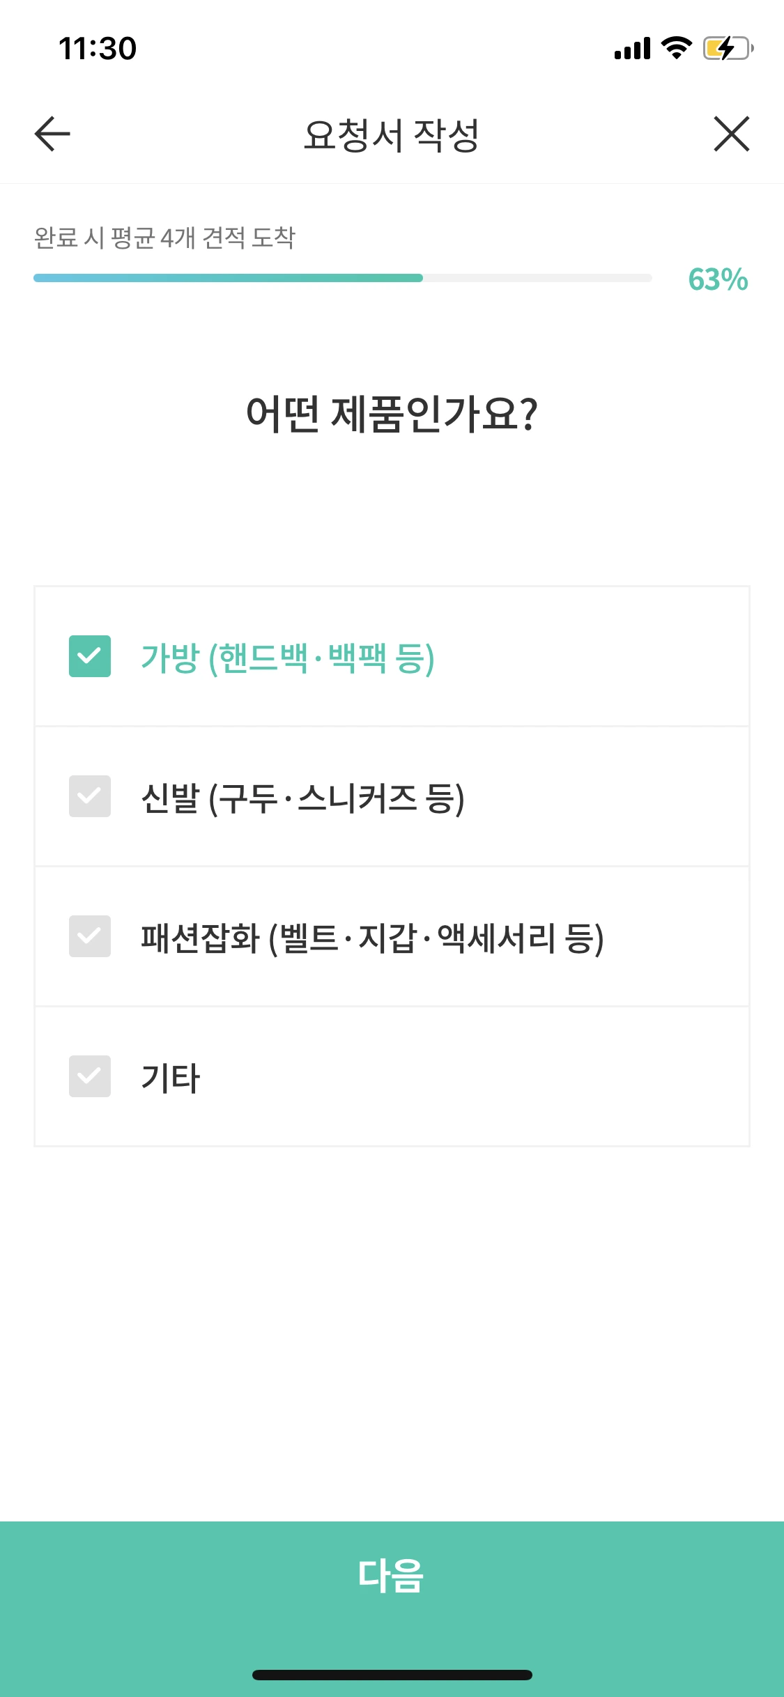Viewport: 784px width, 1697px height.
Task: Tap the gray checkmark in 기타 row
Action: pyautogui.click(x=90, y=1076)
